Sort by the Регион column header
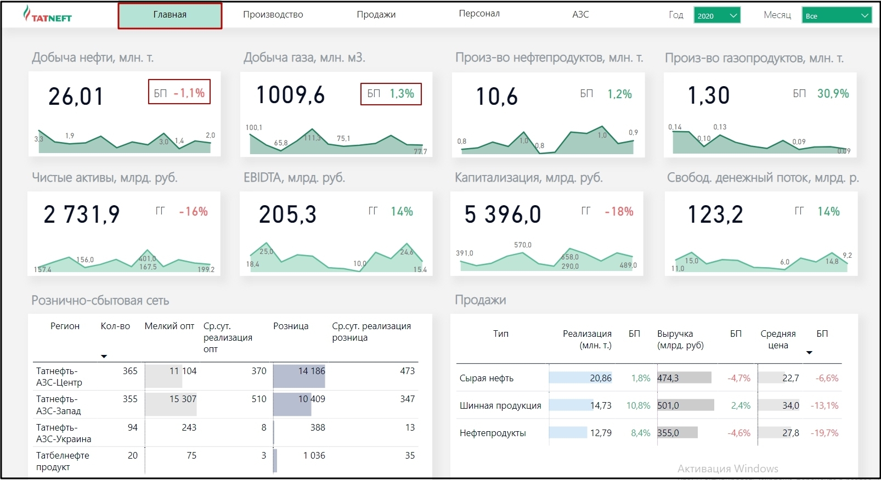Screen dimensions: 881x480 point(65,326)
